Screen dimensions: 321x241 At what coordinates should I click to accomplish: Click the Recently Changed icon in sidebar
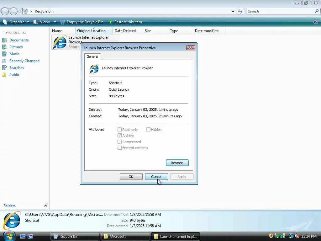tap(4, 61)
